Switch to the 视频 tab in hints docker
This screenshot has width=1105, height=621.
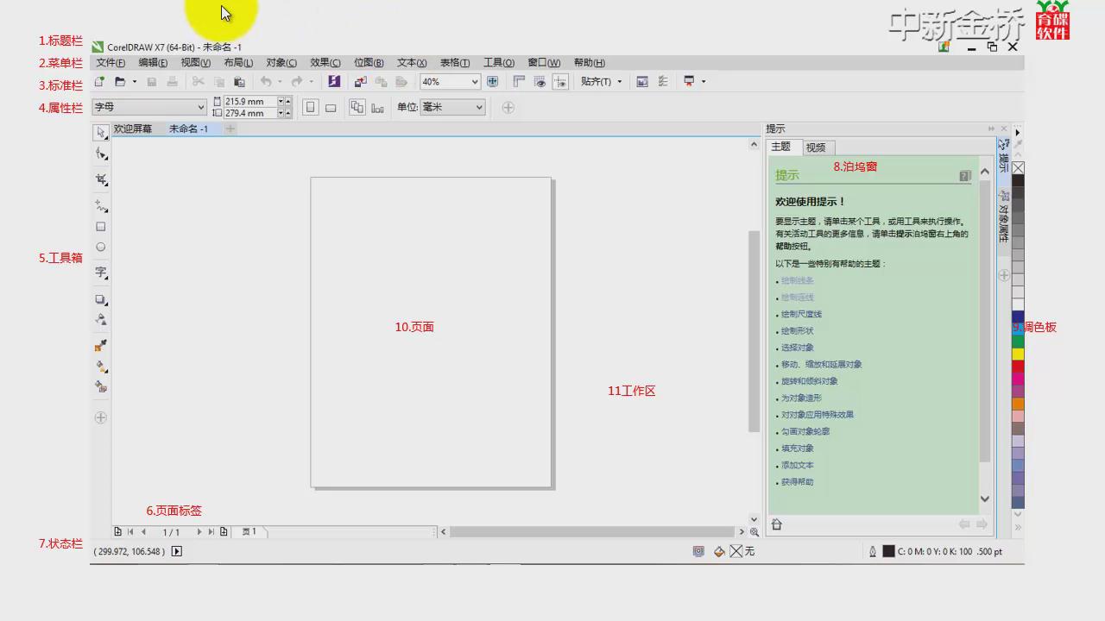[816, 147]
